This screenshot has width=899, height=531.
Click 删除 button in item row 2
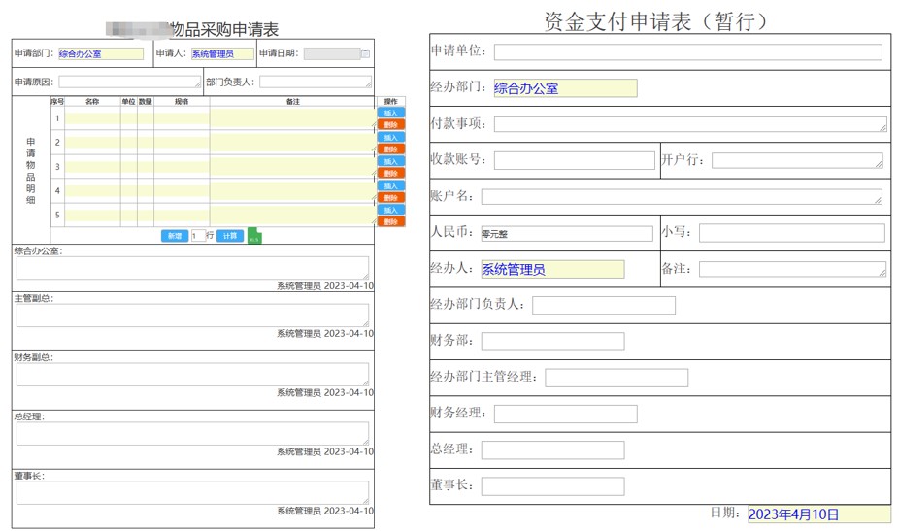(391, 149)
